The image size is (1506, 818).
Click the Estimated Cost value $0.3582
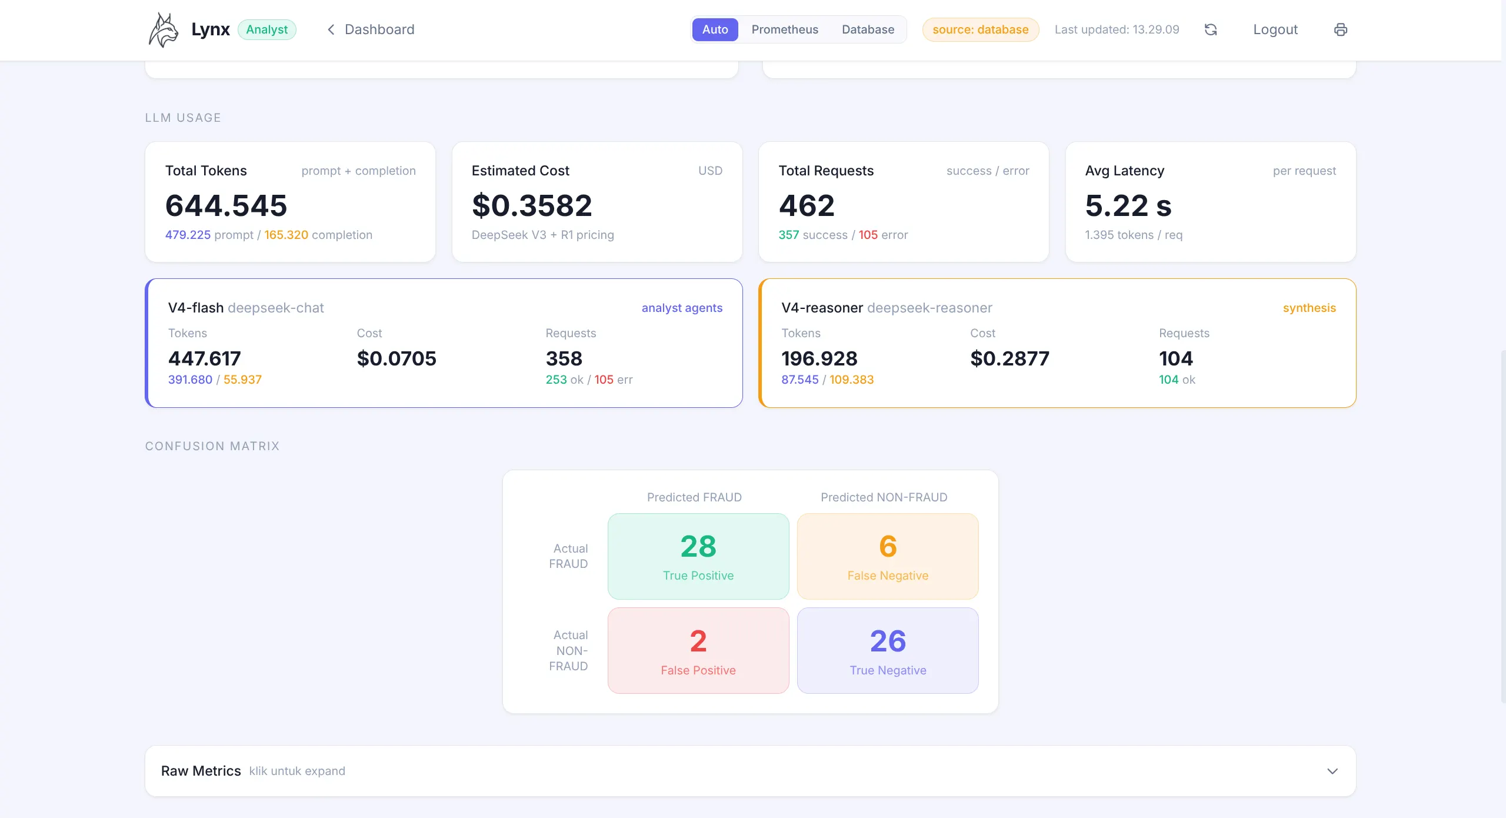tap(532, 205)
